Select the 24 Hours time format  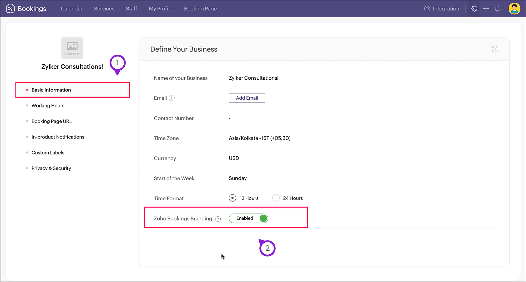point(276,198)
